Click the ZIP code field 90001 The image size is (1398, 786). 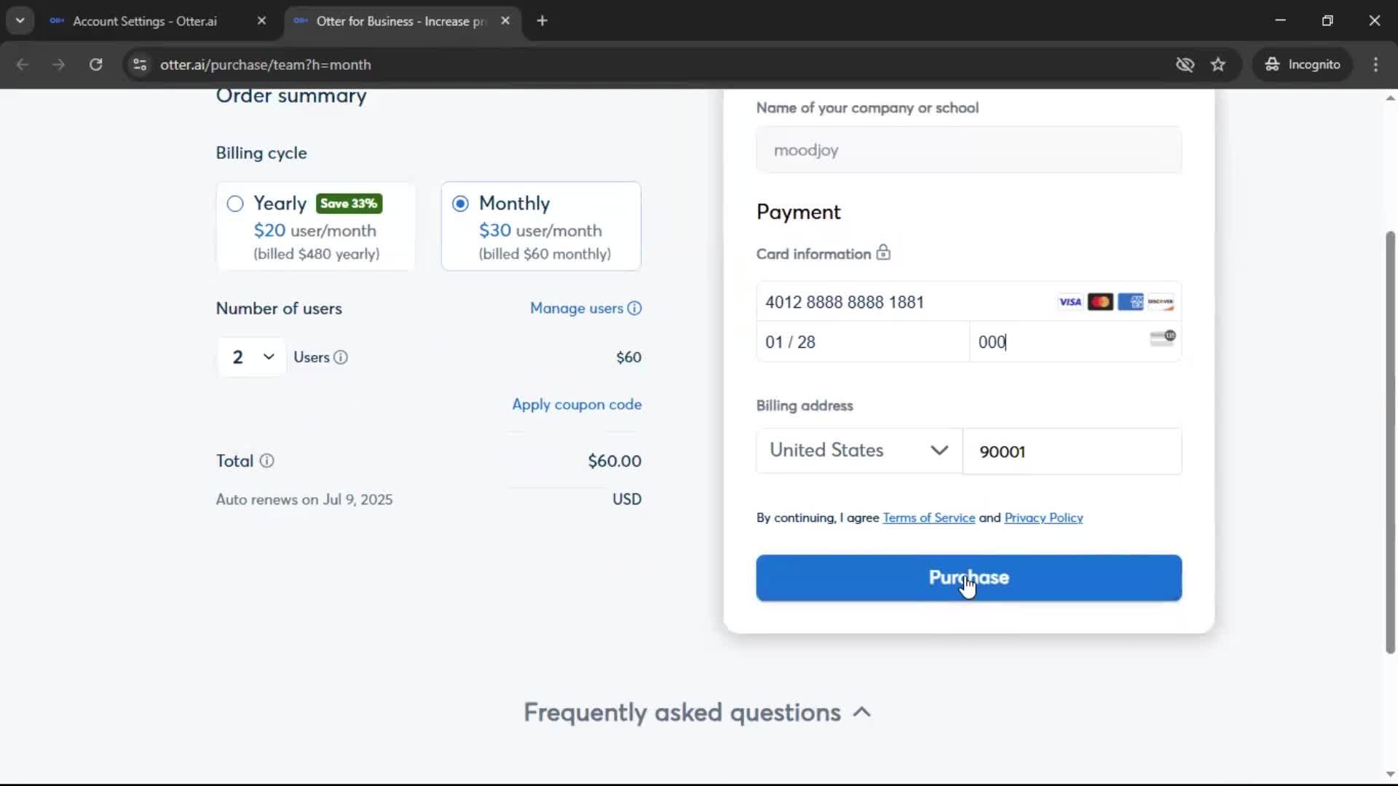click(x=1073, y=452)
